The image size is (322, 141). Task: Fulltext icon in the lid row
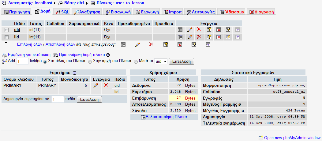point(238,37)
